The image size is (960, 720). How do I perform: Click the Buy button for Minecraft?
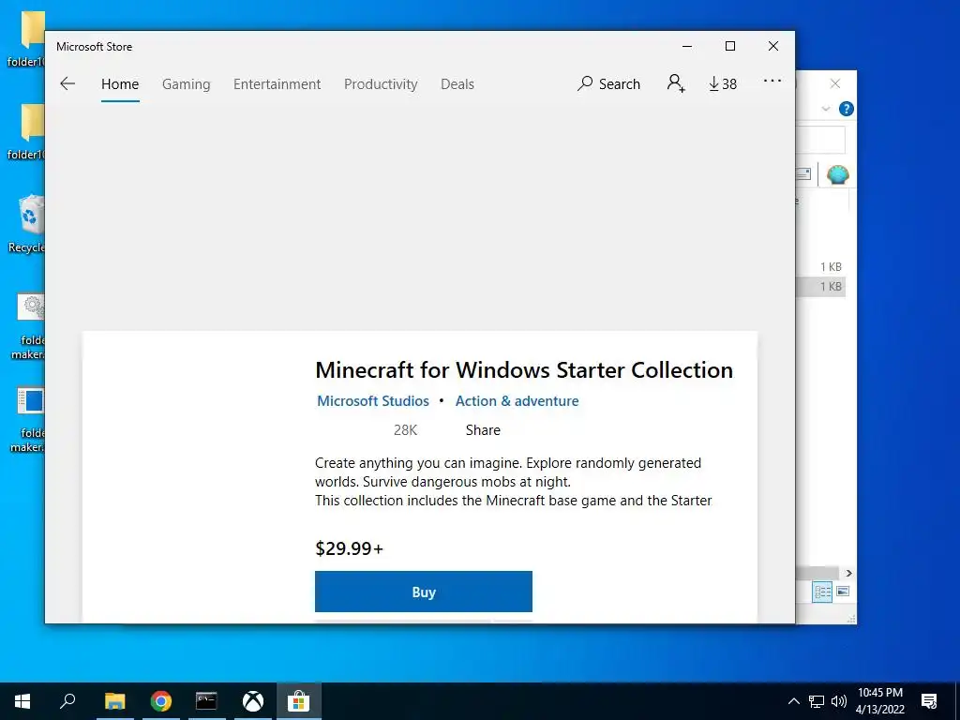[424, 592]
